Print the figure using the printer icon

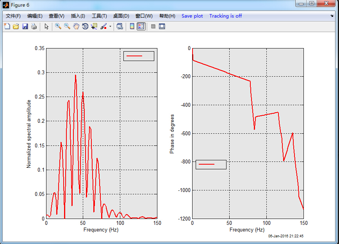click(x=34, y=27)
